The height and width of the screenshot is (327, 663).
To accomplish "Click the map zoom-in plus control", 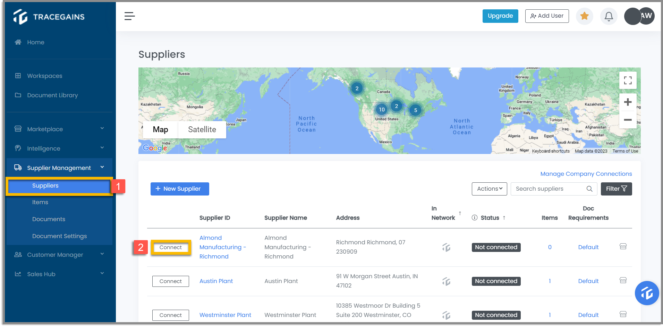I will click(628, 102).
